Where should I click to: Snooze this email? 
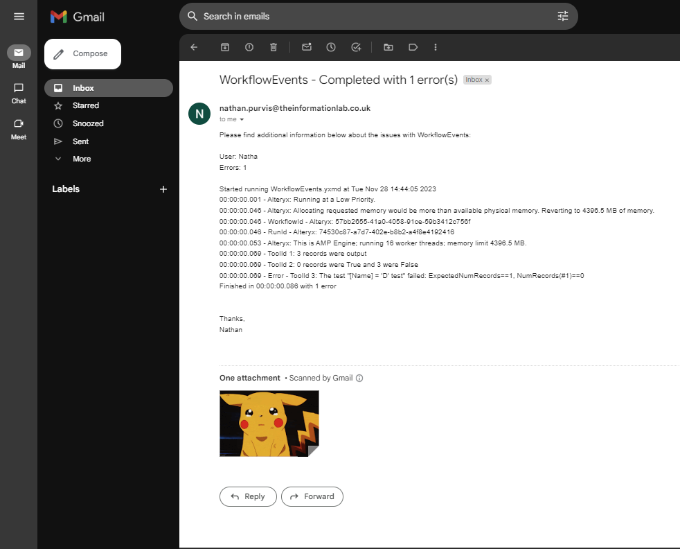331,47
